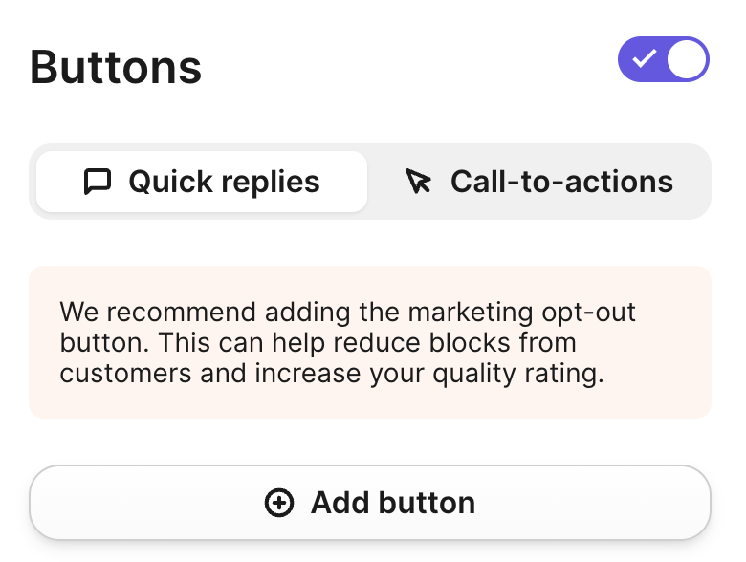This screenshot has height=562, width=746.
Task: Disable the Buttons section toggle
Action: click(664, 59)
